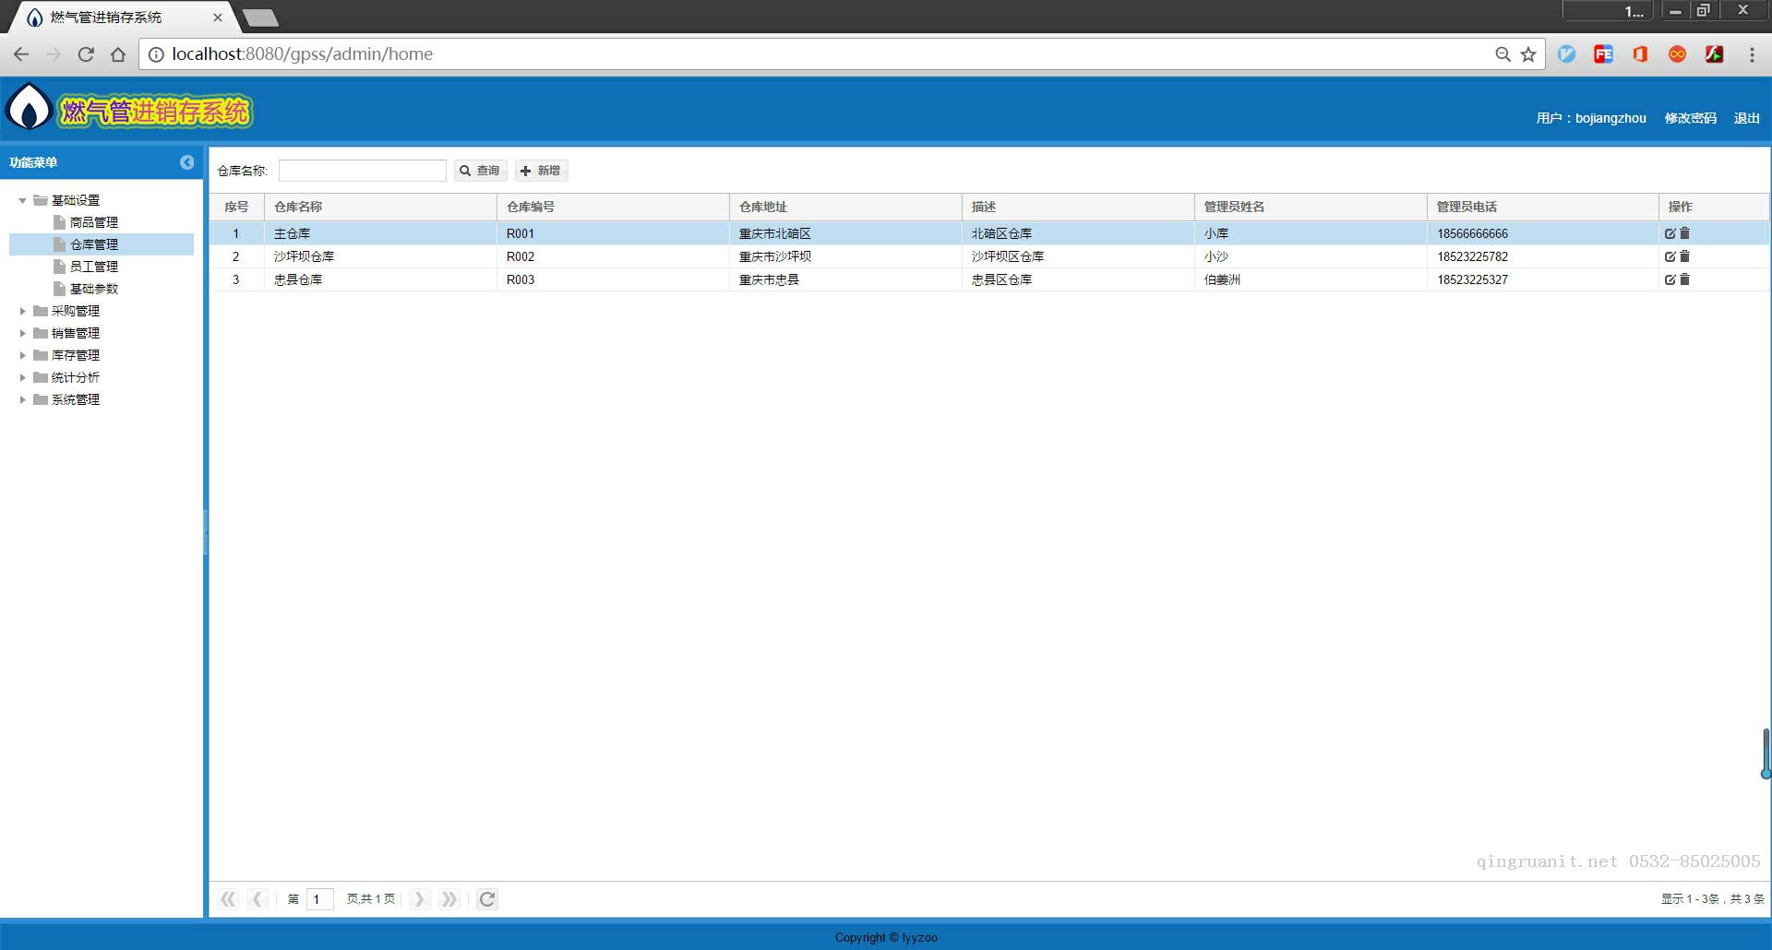
Task: Collapse the 功能菜单 sidebar panel
Action: (x=186, y=162)
